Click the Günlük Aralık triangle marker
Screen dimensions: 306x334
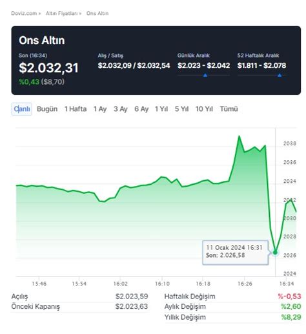click(x=205, y=75)
